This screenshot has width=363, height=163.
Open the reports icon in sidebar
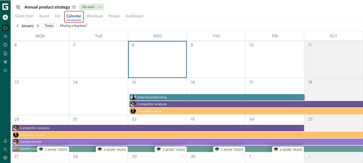(x=5, y=54)
